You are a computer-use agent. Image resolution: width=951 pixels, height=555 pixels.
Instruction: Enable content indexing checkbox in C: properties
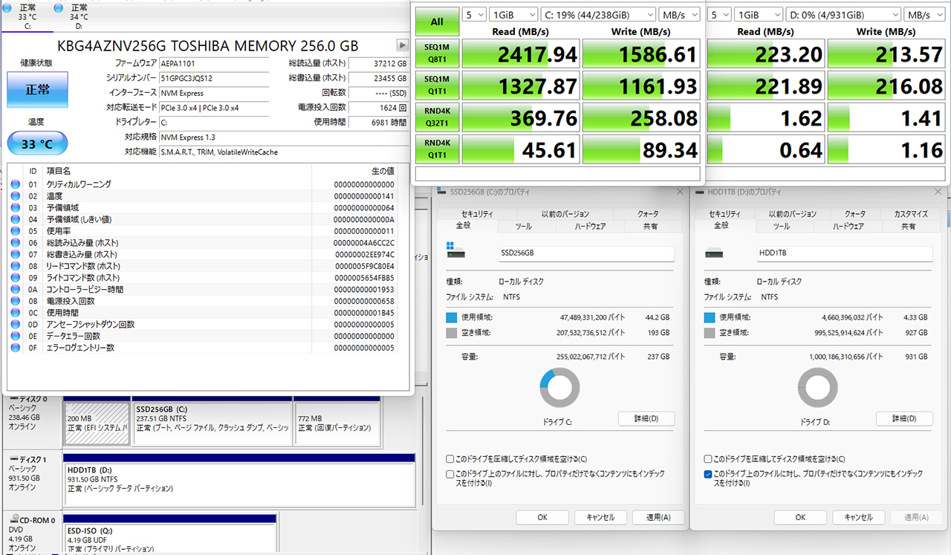pos(450,474)
